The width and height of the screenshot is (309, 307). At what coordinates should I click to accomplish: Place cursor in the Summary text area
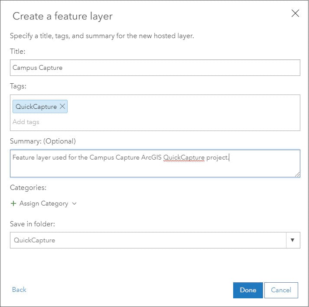155,167
